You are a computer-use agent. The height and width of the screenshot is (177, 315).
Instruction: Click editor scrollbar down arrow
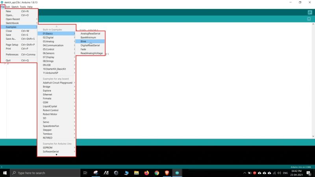(x=313, y=136)
